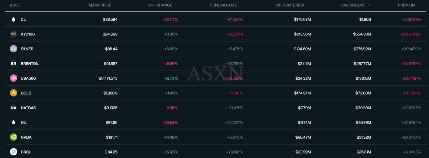The height and width of the screenshot is (158, 429).
Task: Click the USA500 pink icon
Action: (13, 78)
